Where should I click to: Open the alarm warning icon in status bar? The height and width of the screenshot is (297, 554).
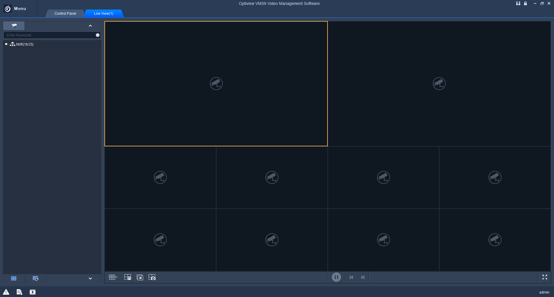(x=6, y=292)
